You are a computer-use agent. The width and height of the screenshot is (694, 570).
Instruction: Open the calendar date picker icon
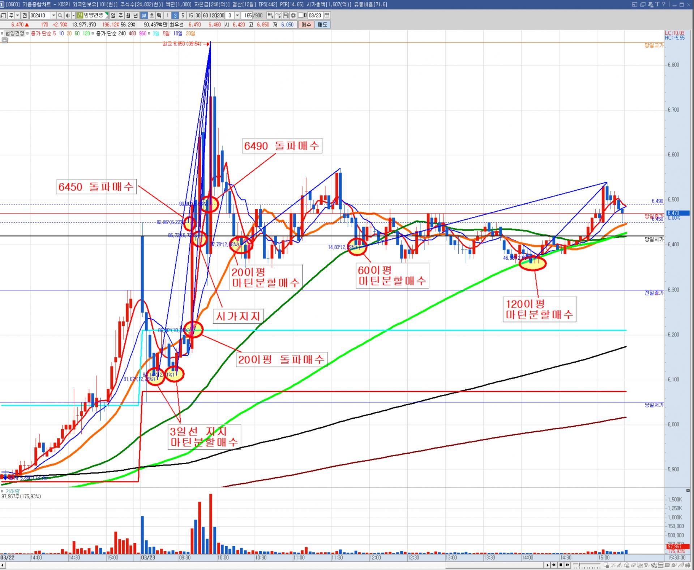327,16
